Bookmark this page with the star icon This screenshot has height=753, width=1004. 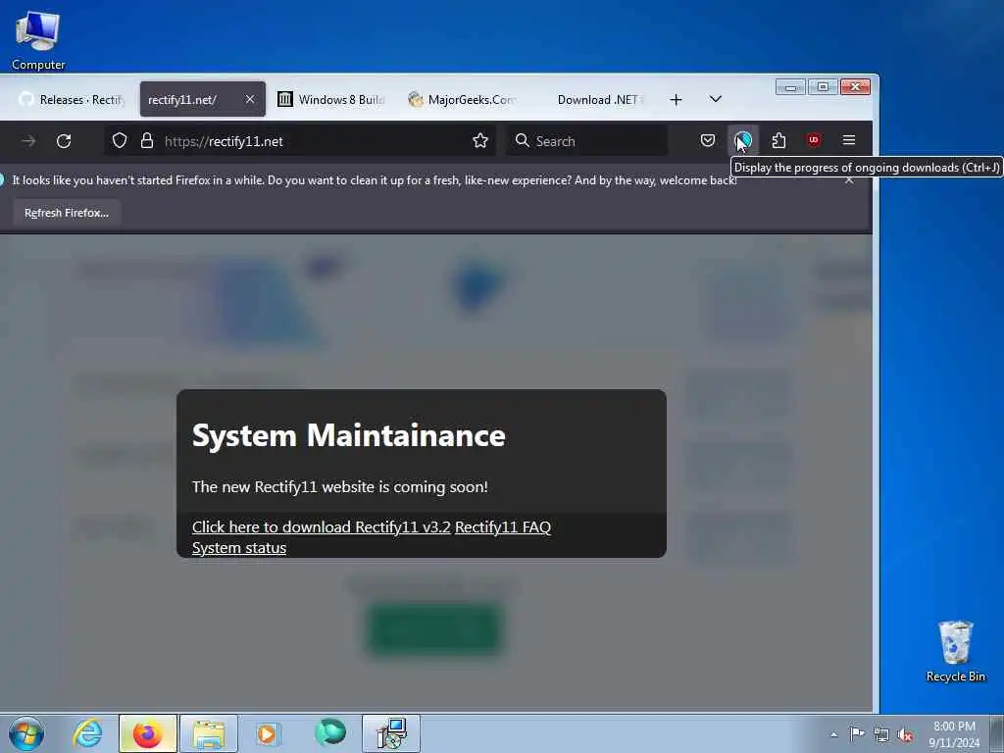(480, 141)
